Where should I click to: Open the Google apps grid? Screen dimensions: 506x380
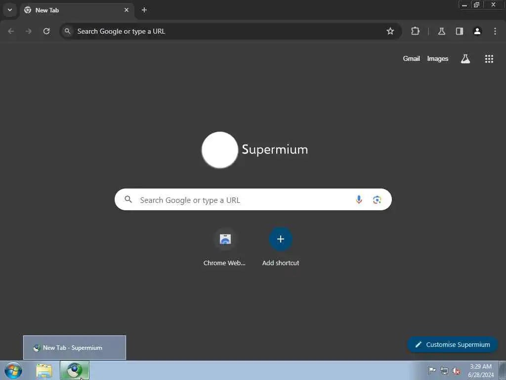click(489, 59)
